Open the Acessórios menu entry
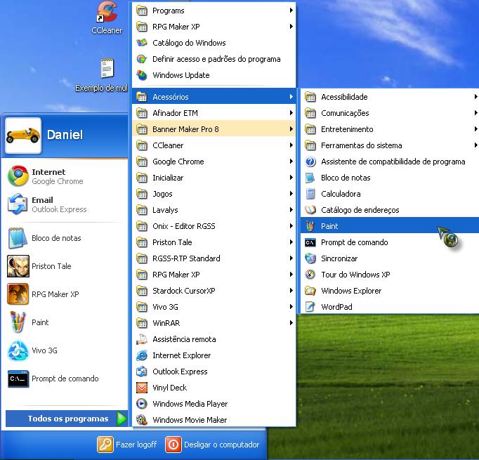The image size is (479, 460). click(214, 97)
